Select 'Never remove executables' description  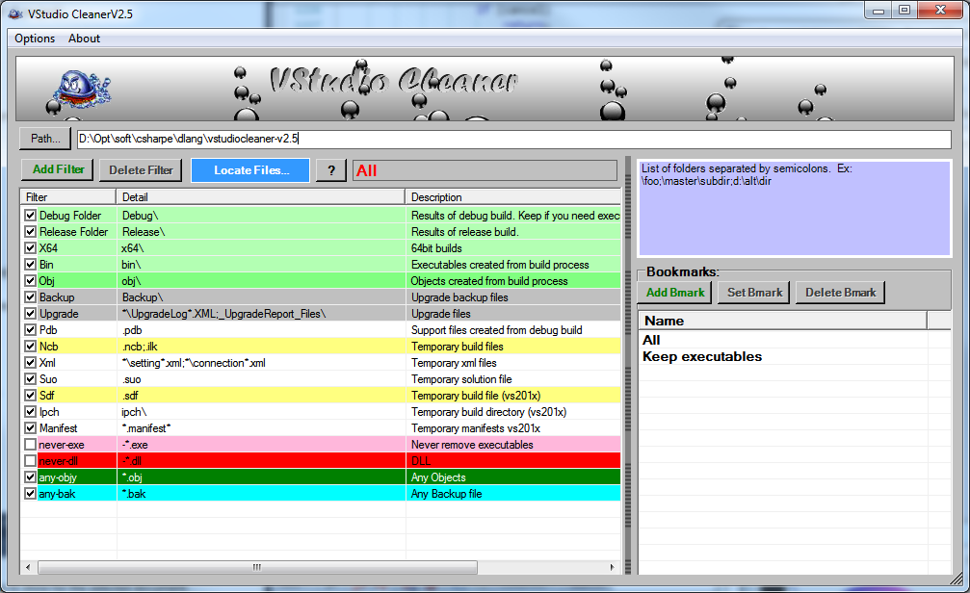(472, 445)
